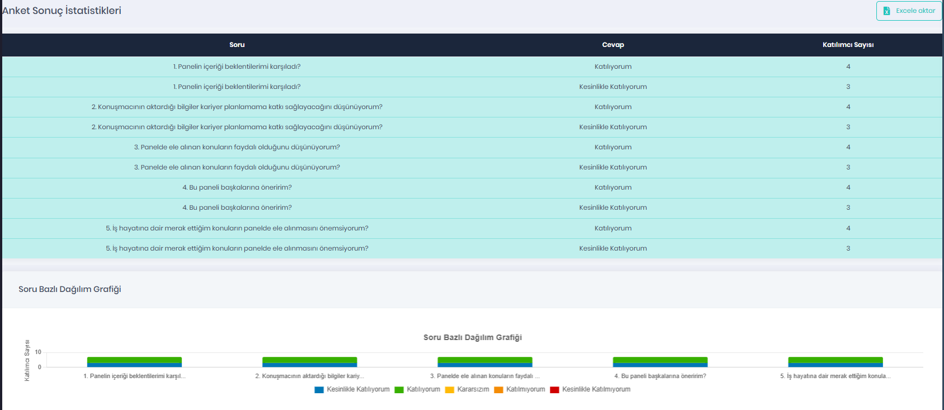Click the Excel file icon in export button
944x410 pixels.
(x=886, y=11)
